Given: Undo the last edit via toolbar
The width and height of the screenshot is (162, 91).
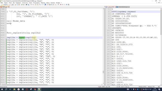Looking at the screenshot, I should (x=22, y=5).
